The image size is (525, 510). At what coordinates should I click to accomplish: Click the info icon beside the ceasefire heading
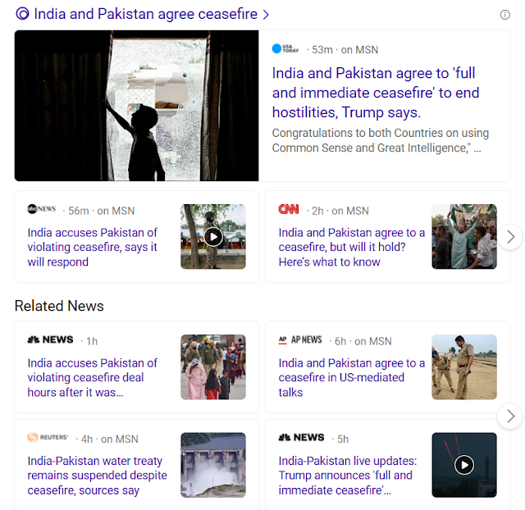tap(505, 15)
